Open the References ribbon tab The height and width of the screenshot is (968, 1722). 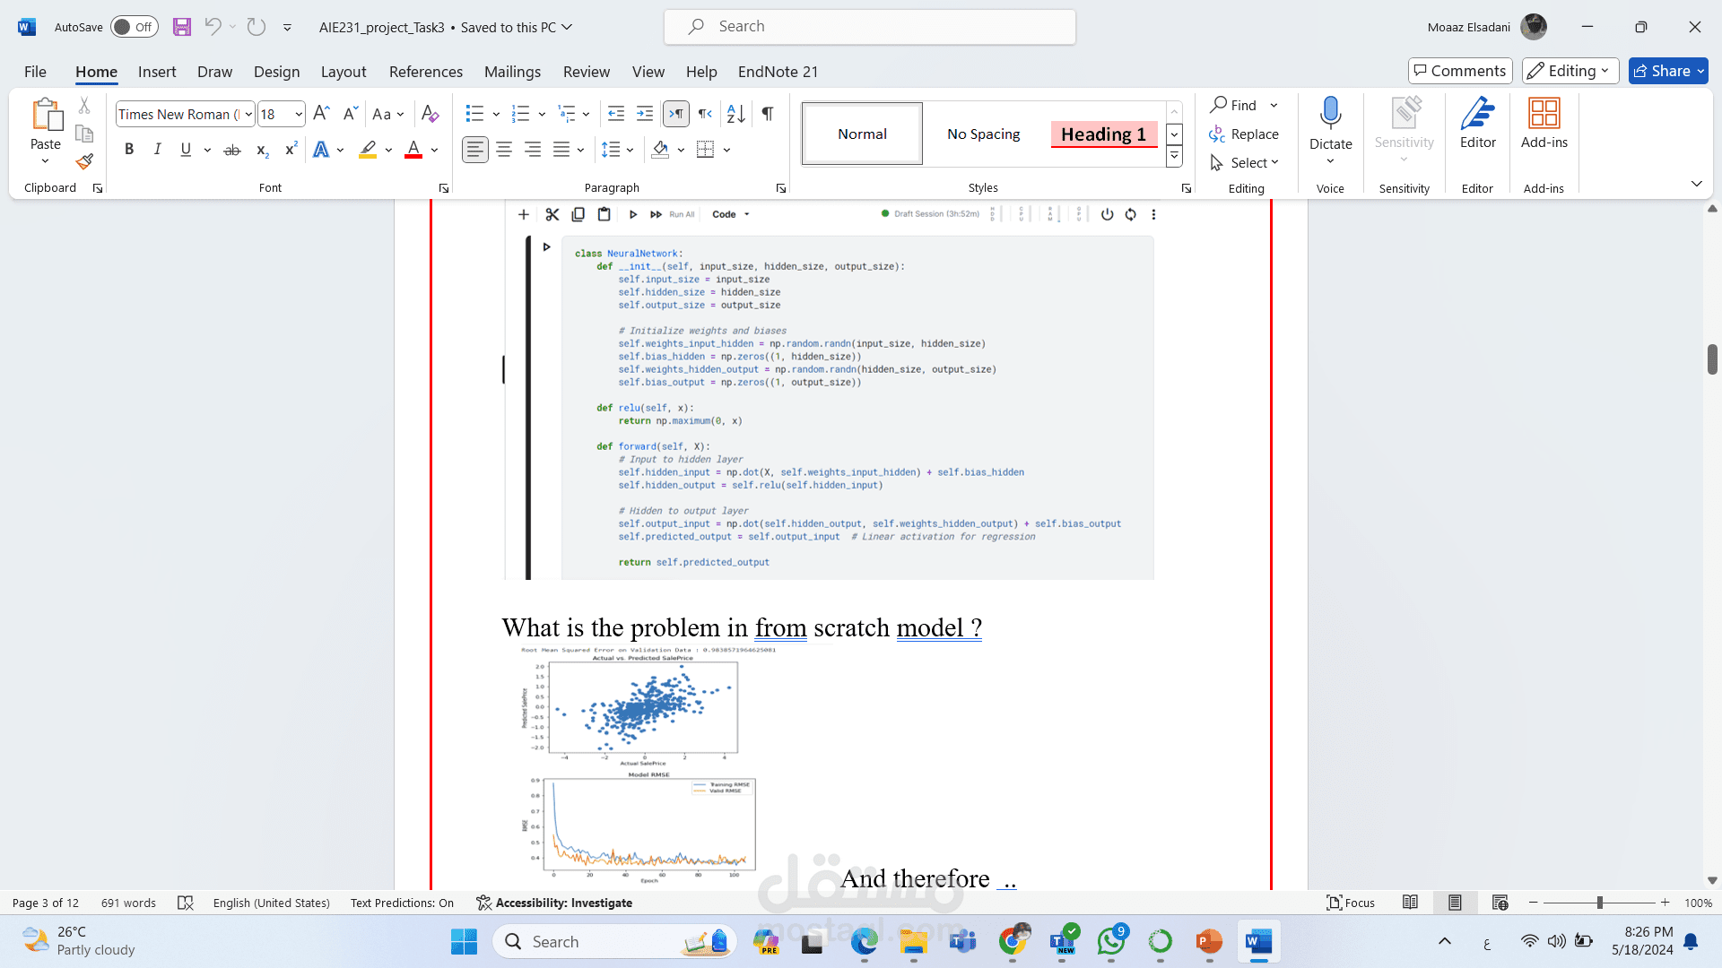(425, 72)
